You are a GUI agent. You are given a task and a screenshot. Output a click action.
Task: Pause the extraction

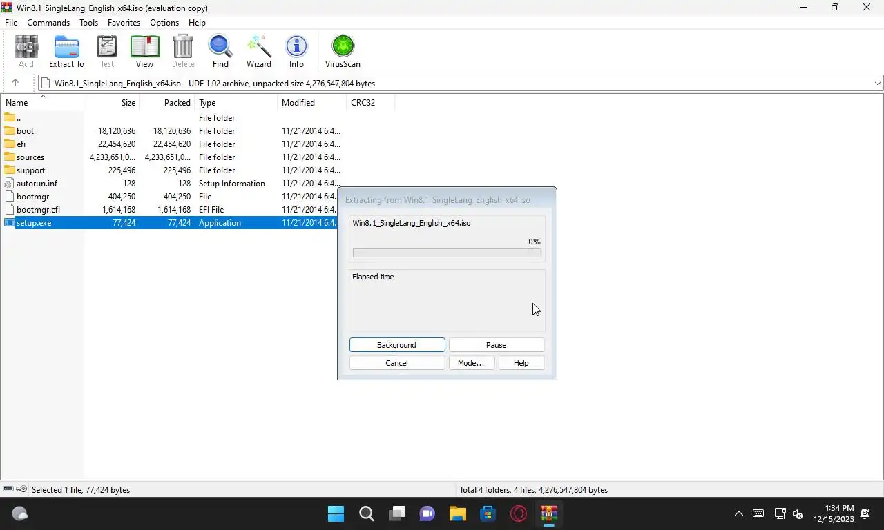pos(496,345)
